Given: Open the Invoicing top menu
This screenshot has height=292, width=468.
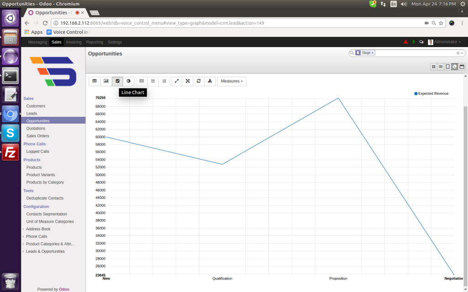Looking at the screenshot, I should pos(74,42).
